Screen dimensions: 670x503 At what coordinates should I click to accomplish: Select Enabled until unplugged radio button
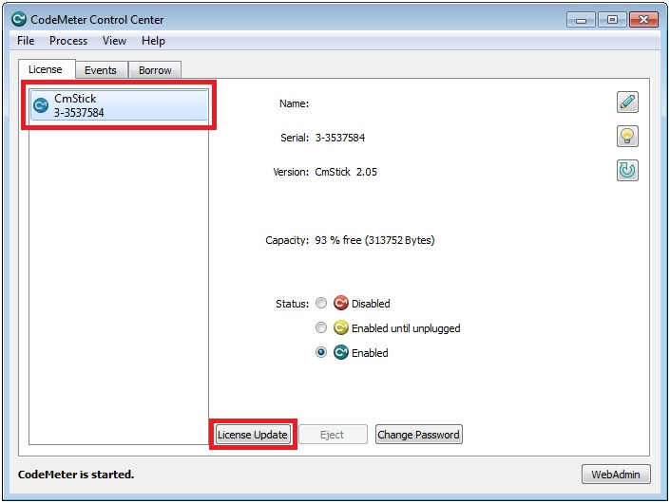tap(321, 327)
